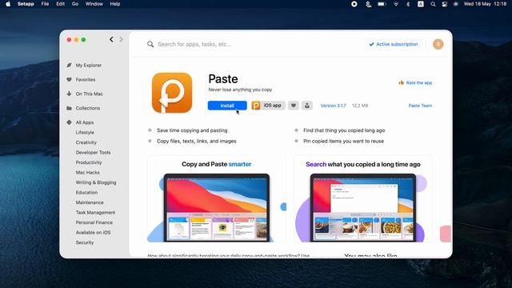512x288 pixels.
Task: Click 'Find that thing you copied long ago'
Action: tap(344, 130)
